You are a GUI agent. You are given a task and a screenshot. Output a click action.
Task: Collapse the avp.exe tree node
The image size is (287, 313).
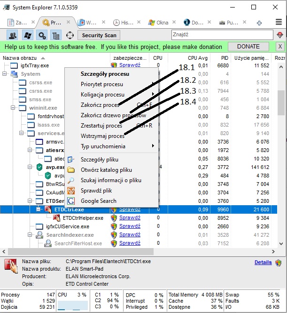[30, 167]
